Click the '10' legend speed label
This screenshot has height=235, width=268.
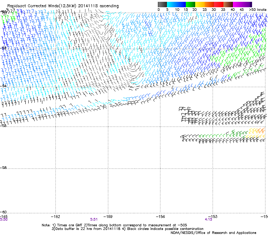(177, 10)
